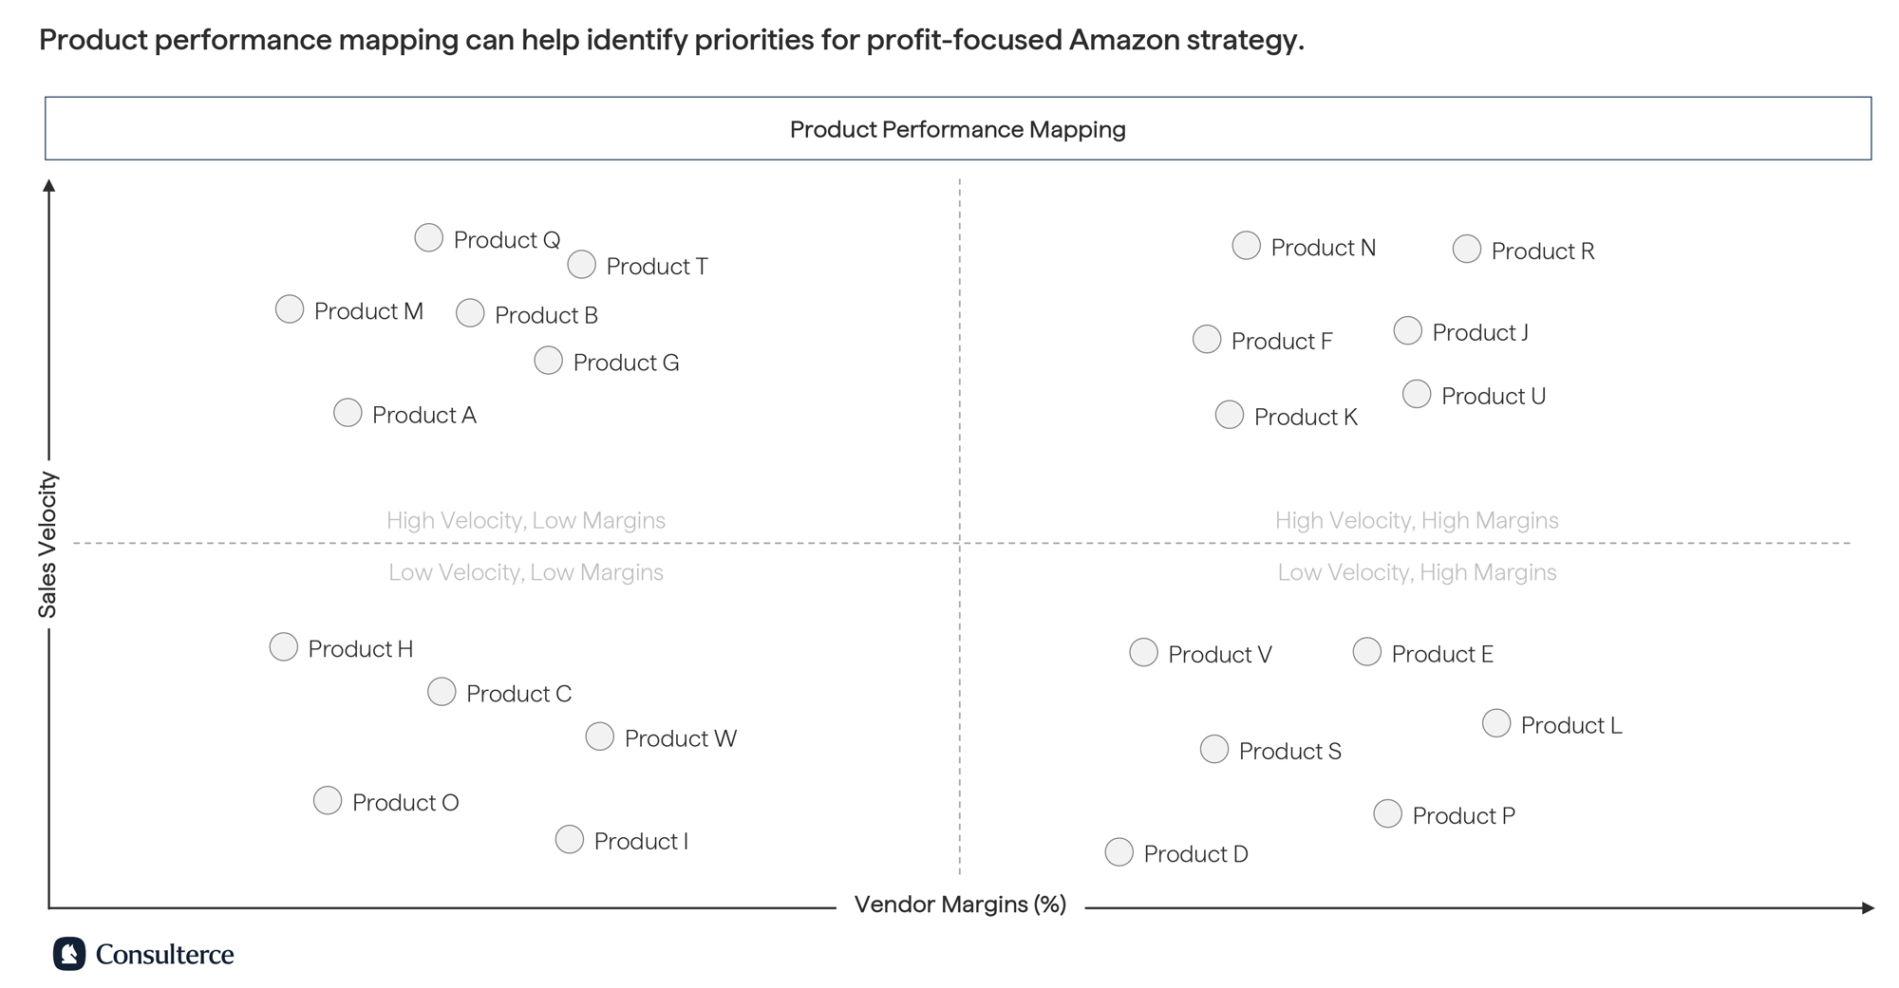Screen dimensions: 1899x988
Task: Select the Product P label text
Action: click(x=1463, y=815)
